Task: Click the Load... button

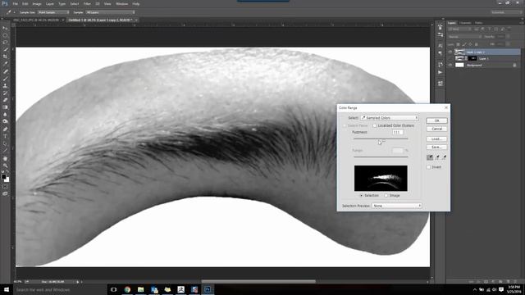Action: (x=436, y=138)
